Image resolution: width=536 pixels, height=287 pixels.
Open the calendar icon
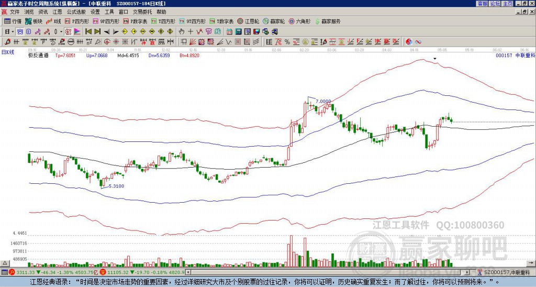click(x=229, y=32)
